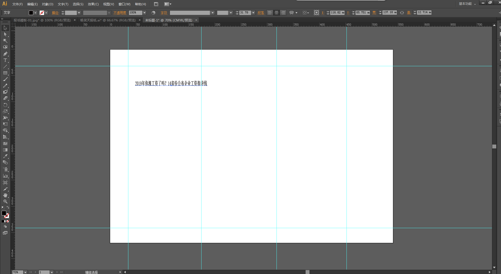Image resolution: width=501 pixels, height=274 pixels.
Task: Select the Mesh tool
Action: coord(5,143)
